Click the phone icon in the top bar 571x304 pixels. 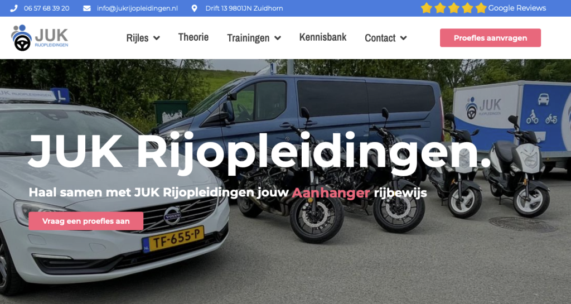coord(14,8)
